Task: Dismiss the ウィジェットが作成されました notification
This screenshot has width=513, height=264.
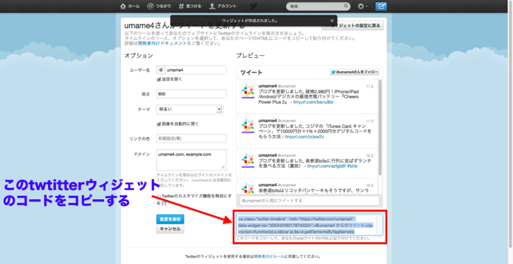Action: point(332,21)
